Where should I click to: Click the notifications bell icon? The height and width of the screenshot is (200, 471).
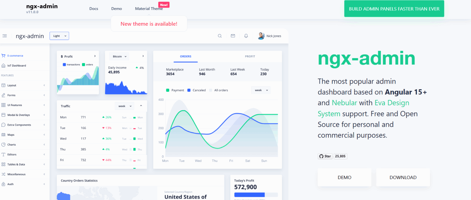click(x=246, y=36)
